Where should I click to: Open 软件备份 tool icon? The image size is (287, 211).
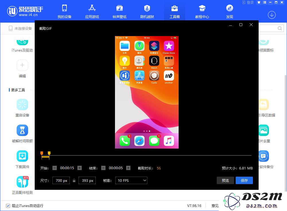pos(263,156)
